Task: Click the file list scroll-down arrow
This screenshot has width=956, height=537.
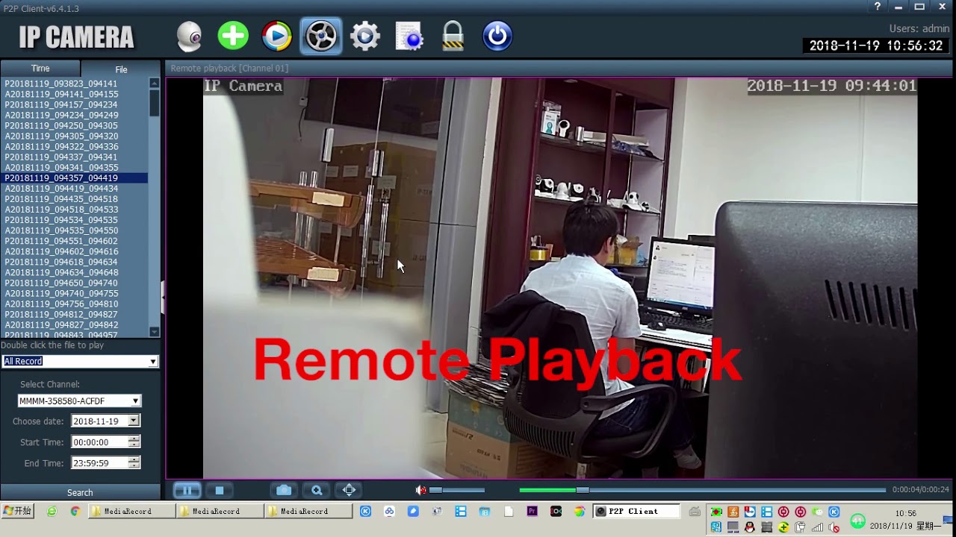Action: pos(155,332)
